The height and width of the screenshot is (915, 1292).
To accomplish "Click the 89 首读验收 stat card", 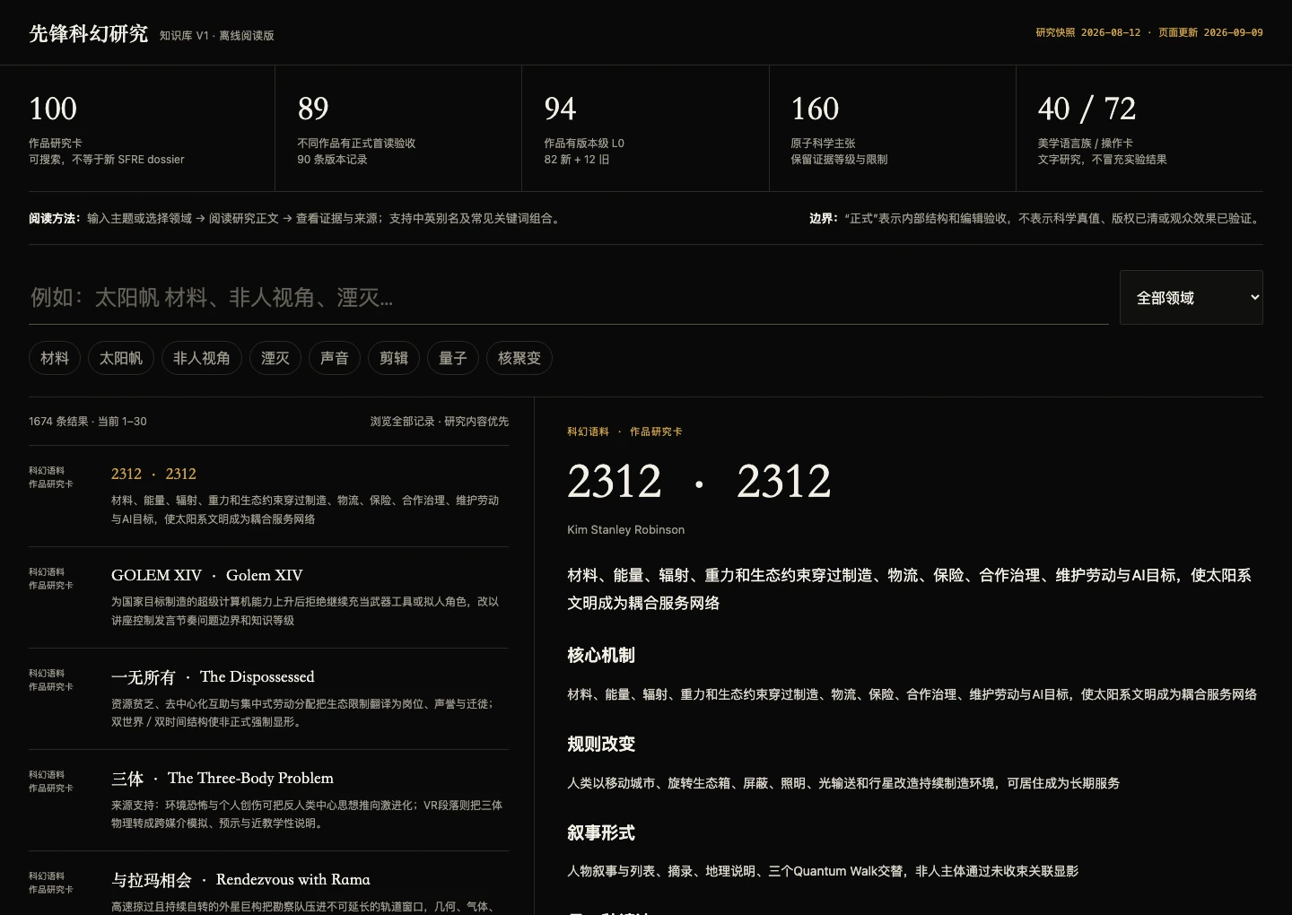I will point(398,128).
